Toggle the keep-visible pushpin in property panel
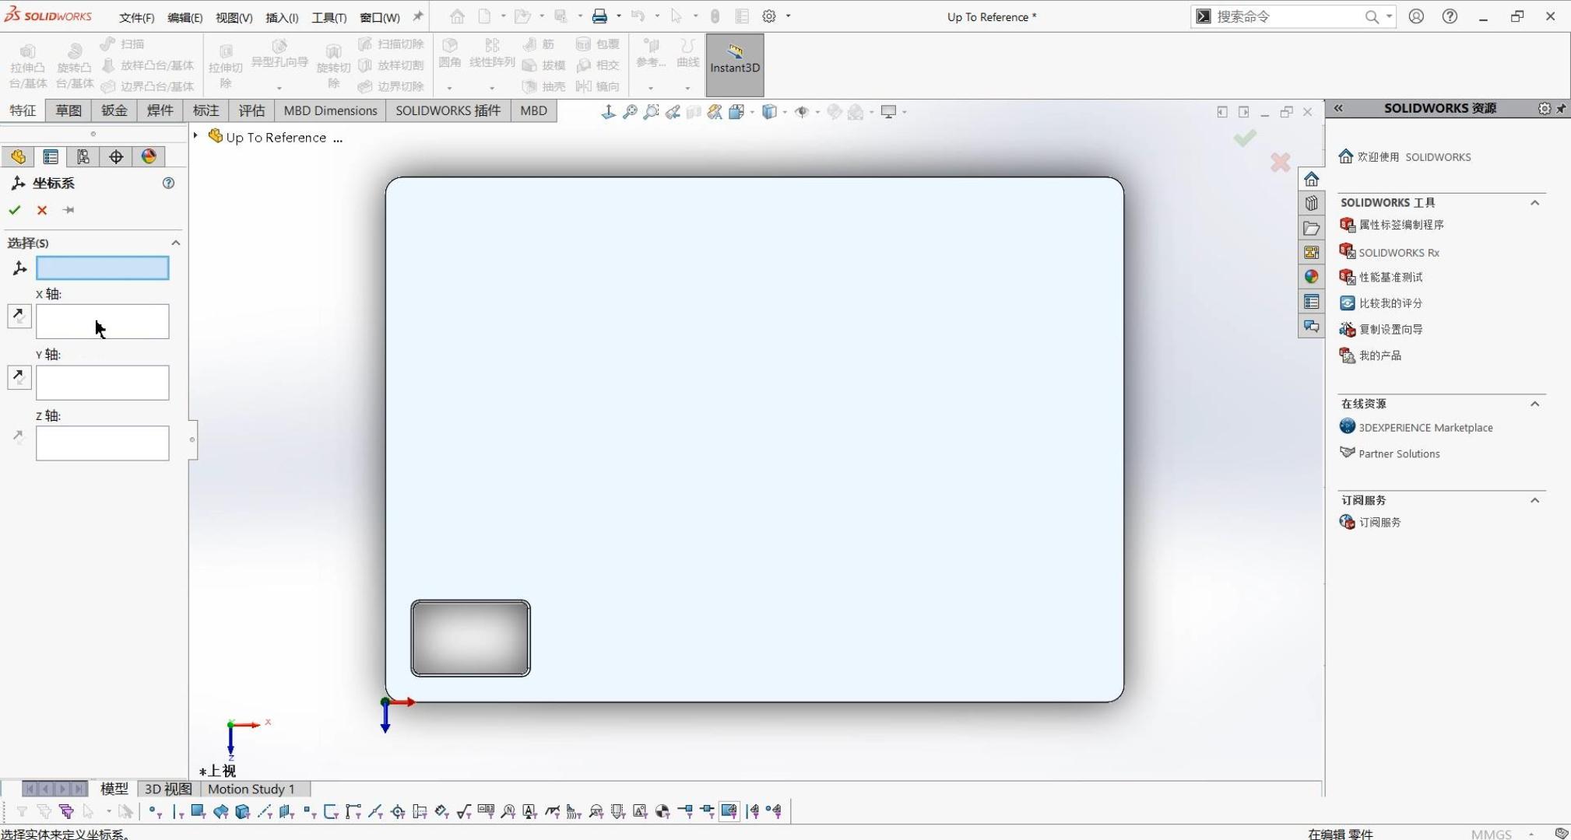Image resolution: width=1571 pixels, height=840 pixels. [69, 210]
